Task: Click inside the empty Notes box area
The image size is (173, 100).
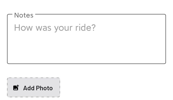Action: tap(86, 47)
